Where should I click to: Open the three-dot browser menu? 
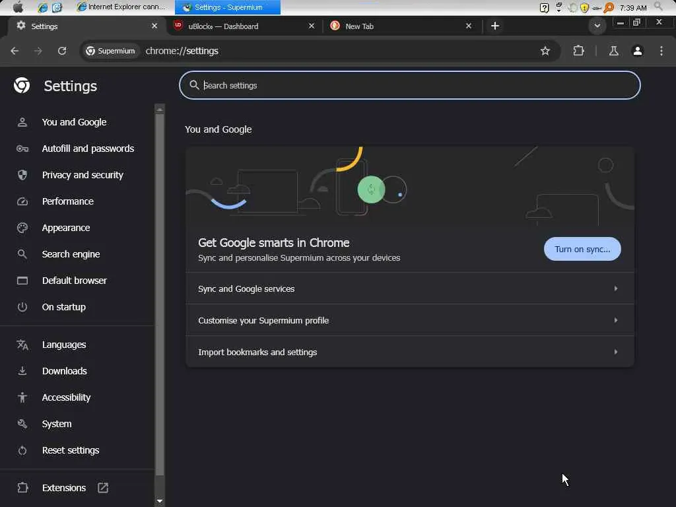click(x=661, y=51)
